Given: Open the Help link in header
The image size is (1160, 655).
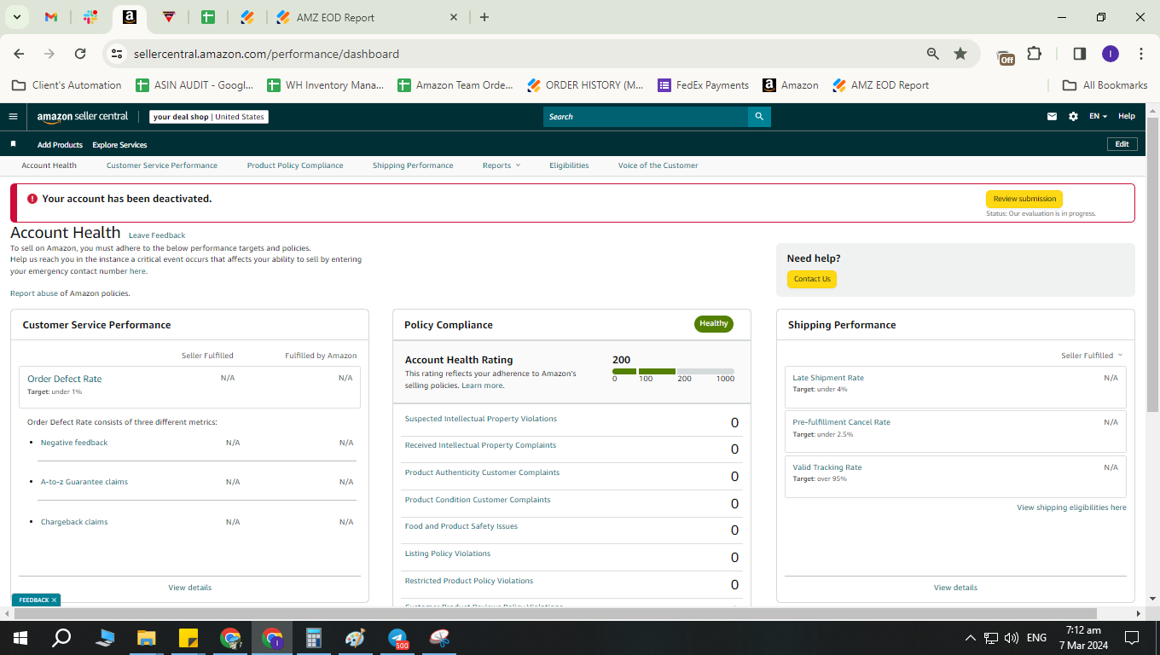Looking at the screenshot, I should 1127,117.
